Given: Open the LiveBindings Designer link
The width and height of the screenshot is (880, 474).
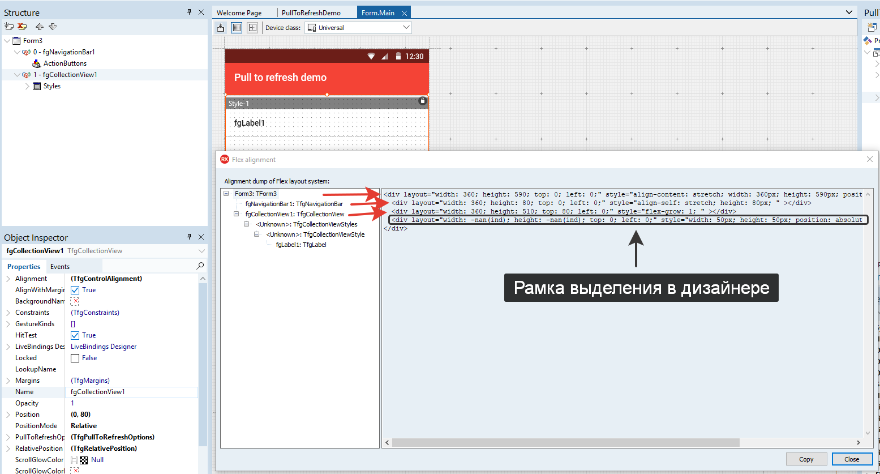Looking at the screenshot, I should click(104, 347).
